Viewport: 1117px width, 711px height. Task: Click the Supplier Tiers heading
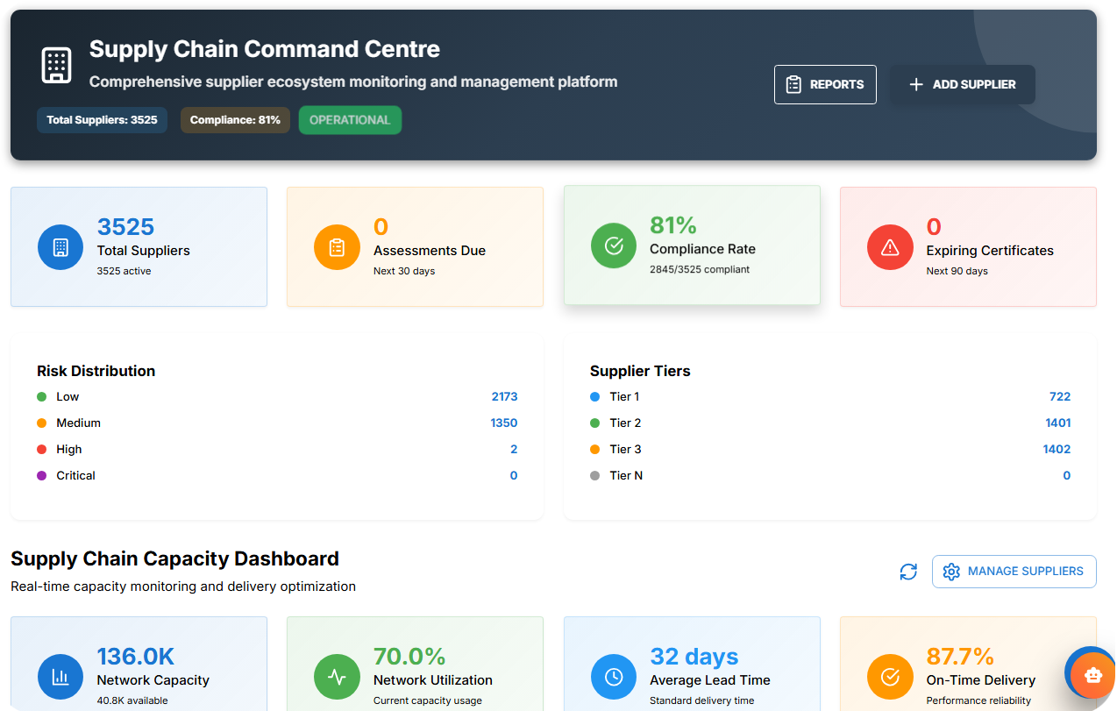click(640, 371)
